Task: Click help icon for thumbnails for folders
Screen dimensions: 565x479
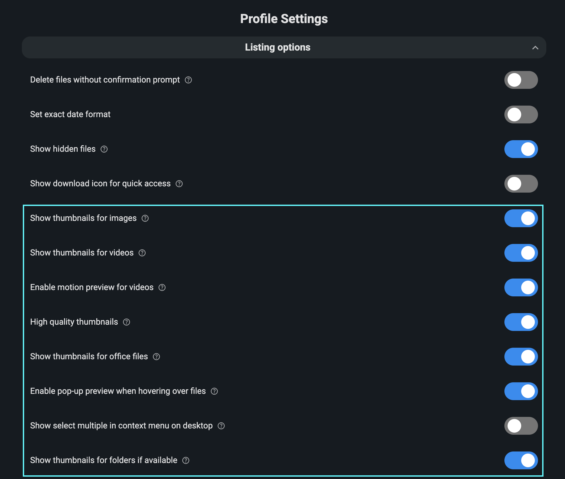Action: click(x=186, y=461)
